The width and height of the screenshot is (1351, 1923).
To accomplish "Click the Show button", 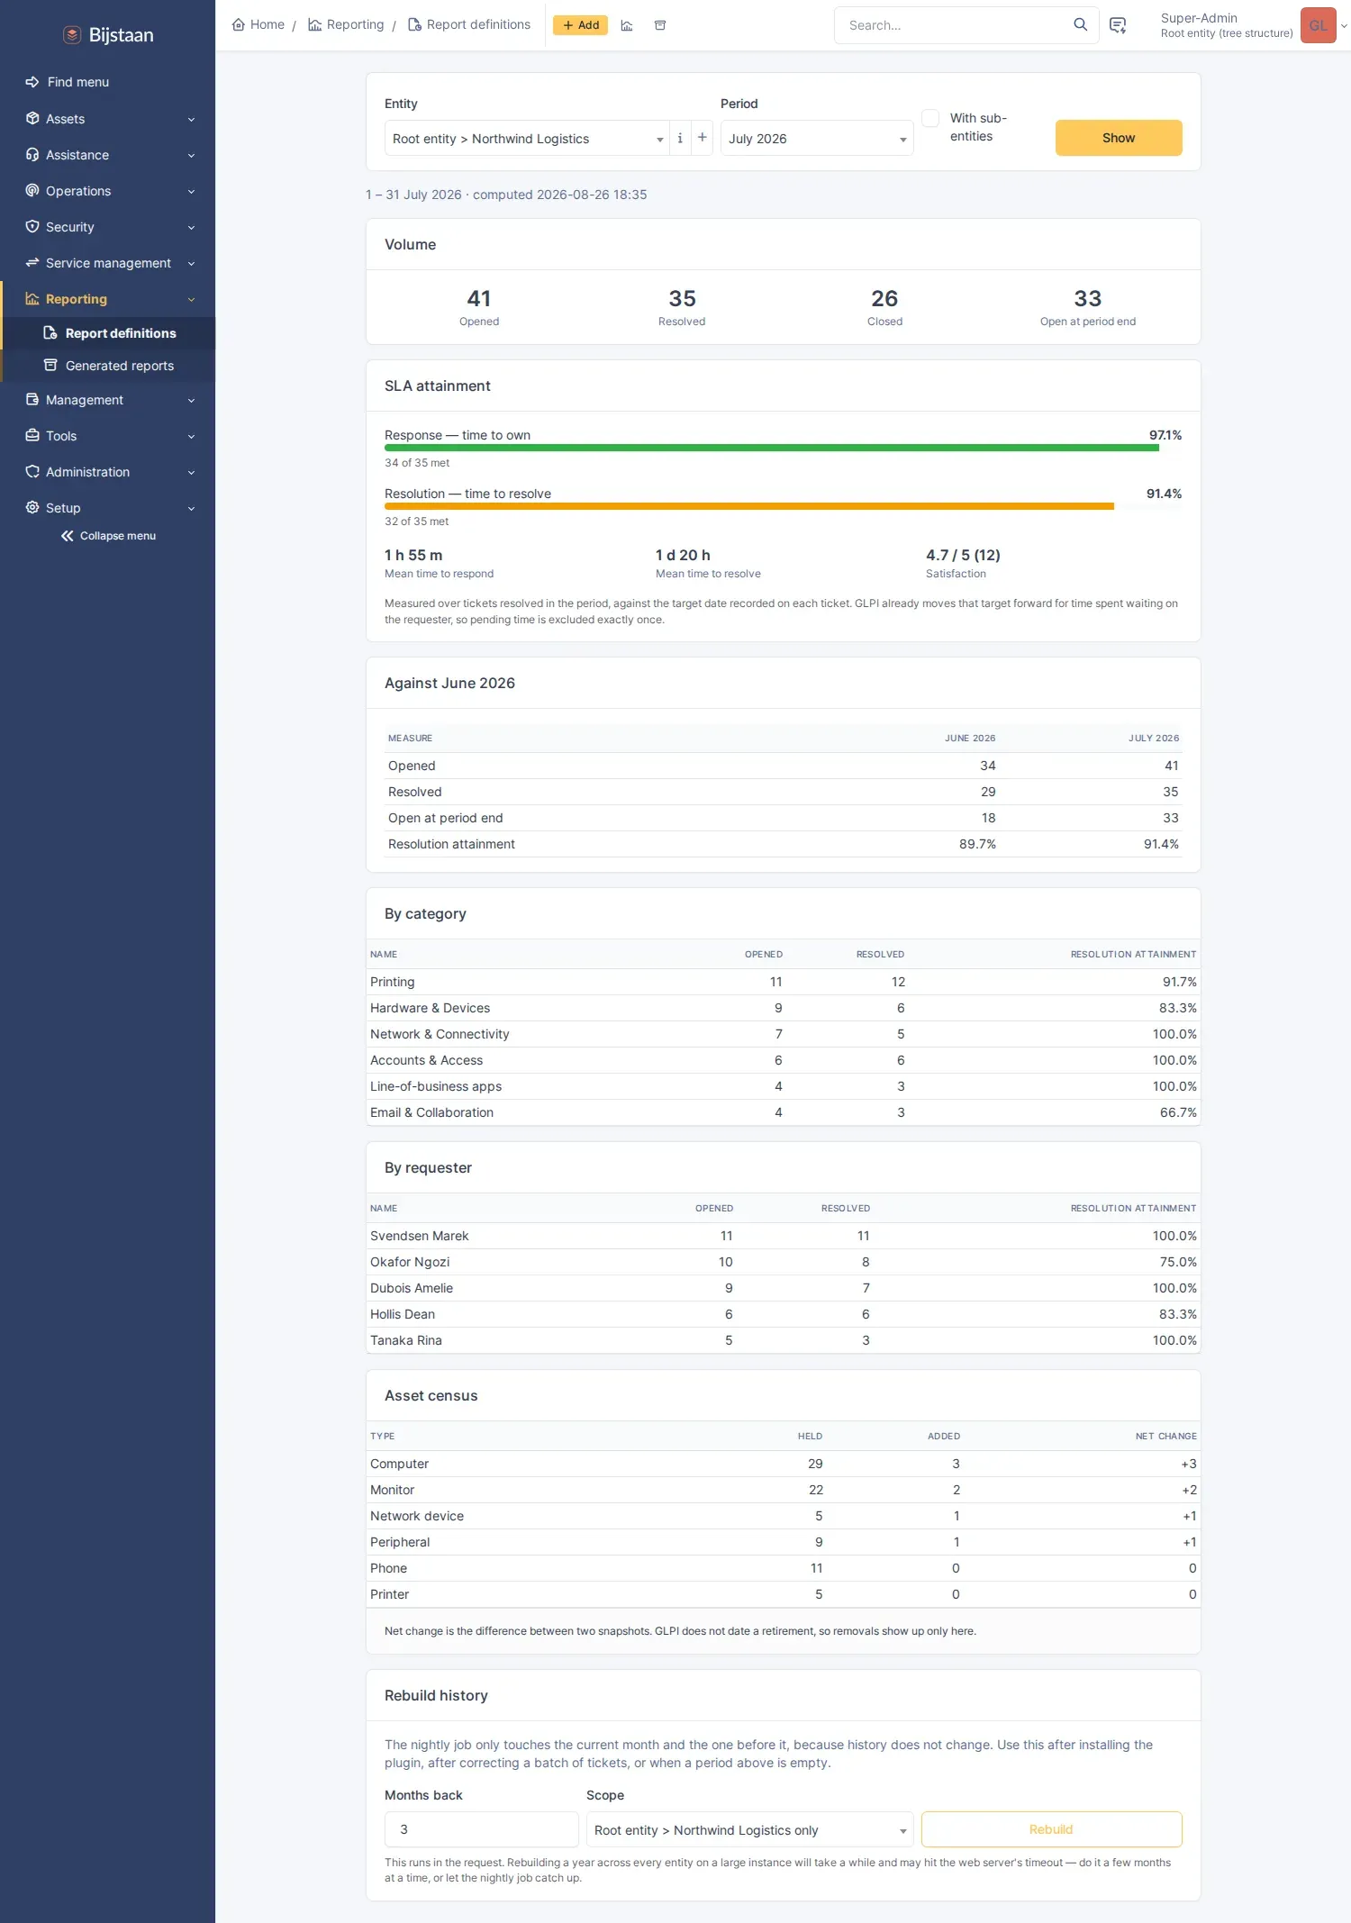I will pos(1119,138).
